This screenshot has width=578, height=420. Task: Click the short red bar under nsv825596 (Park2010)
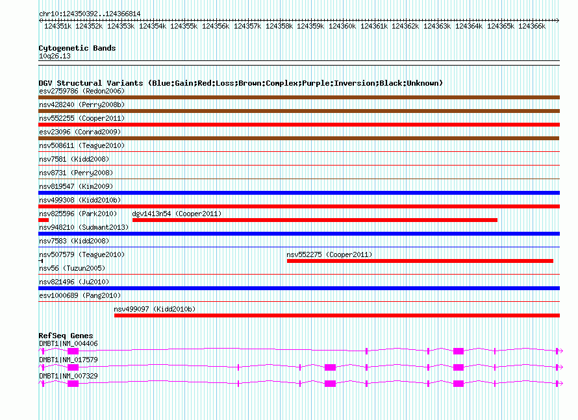coord(44,220)
